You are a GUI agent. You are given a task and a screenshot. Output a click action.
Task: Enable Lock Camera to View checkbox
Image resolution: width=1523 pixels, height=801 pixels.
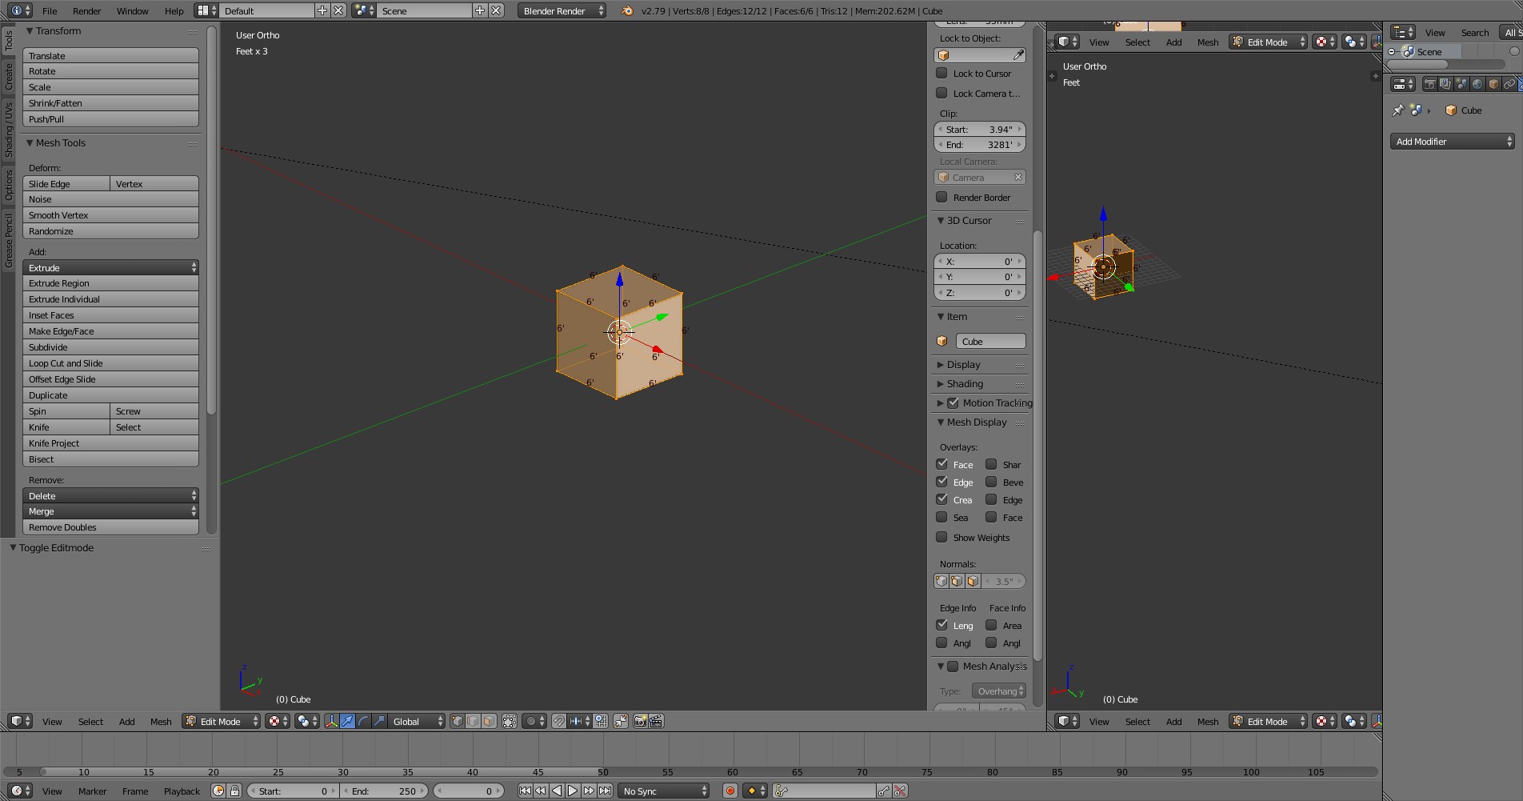click(x=941, y=93)
